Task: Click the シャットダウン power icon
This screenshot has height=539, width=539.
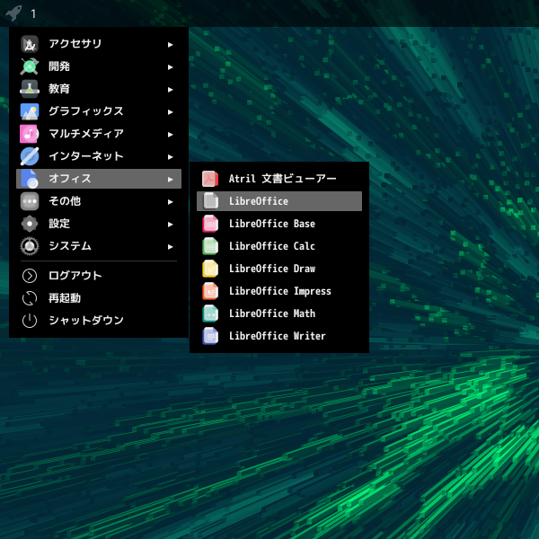Action: (x=30, y=321)
